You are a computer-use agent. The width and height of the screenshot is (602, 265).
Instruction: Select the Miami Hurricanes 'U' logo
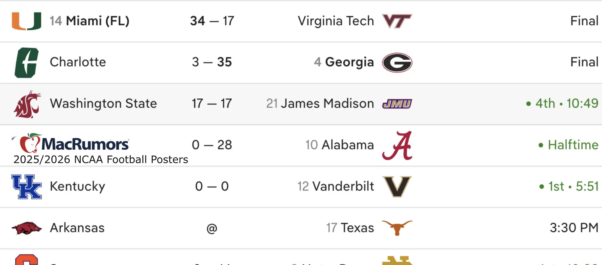[x=26, y=20]
